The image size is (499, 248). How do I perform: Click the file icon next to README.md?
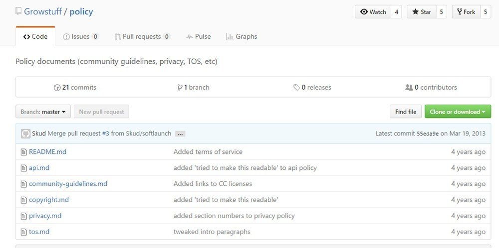point(23,152)
